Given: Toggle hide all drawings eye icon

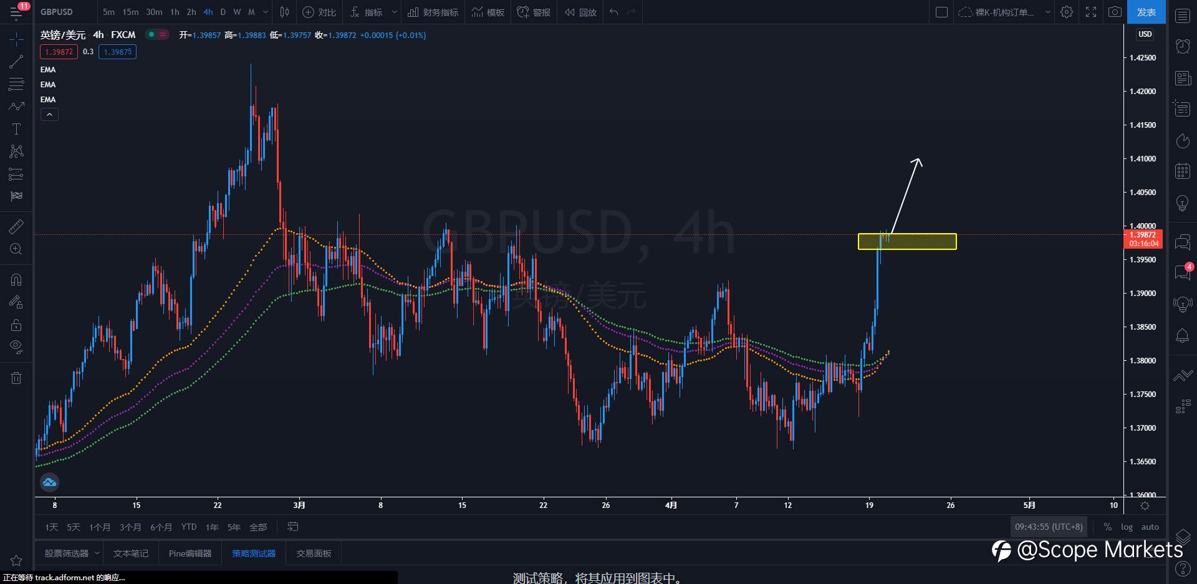Looking at the screenshot, I should click(x=16, y=347).
